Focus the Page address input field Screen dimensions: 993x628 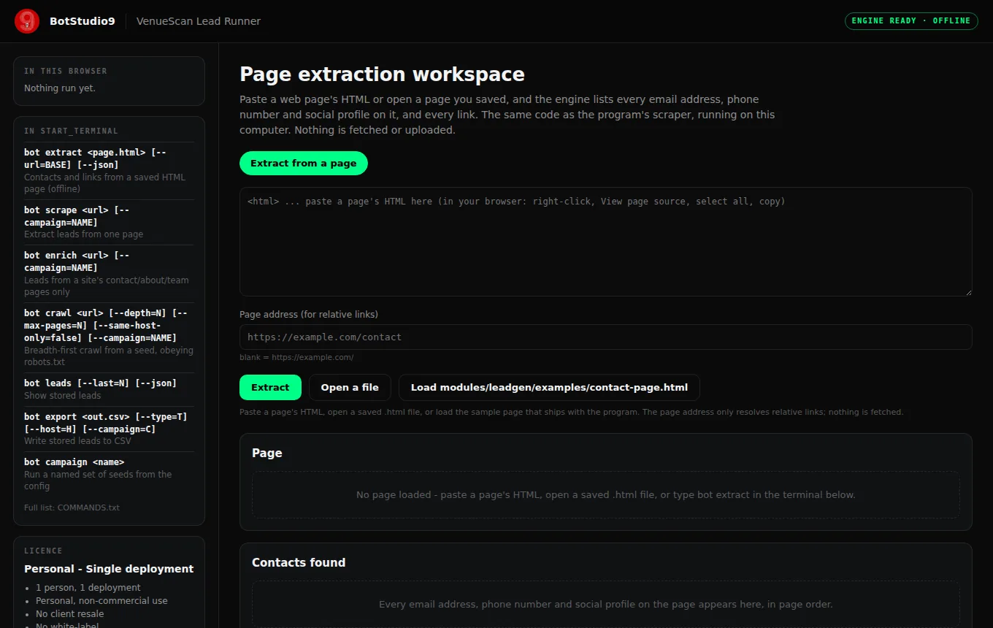[x=606, y=337]
